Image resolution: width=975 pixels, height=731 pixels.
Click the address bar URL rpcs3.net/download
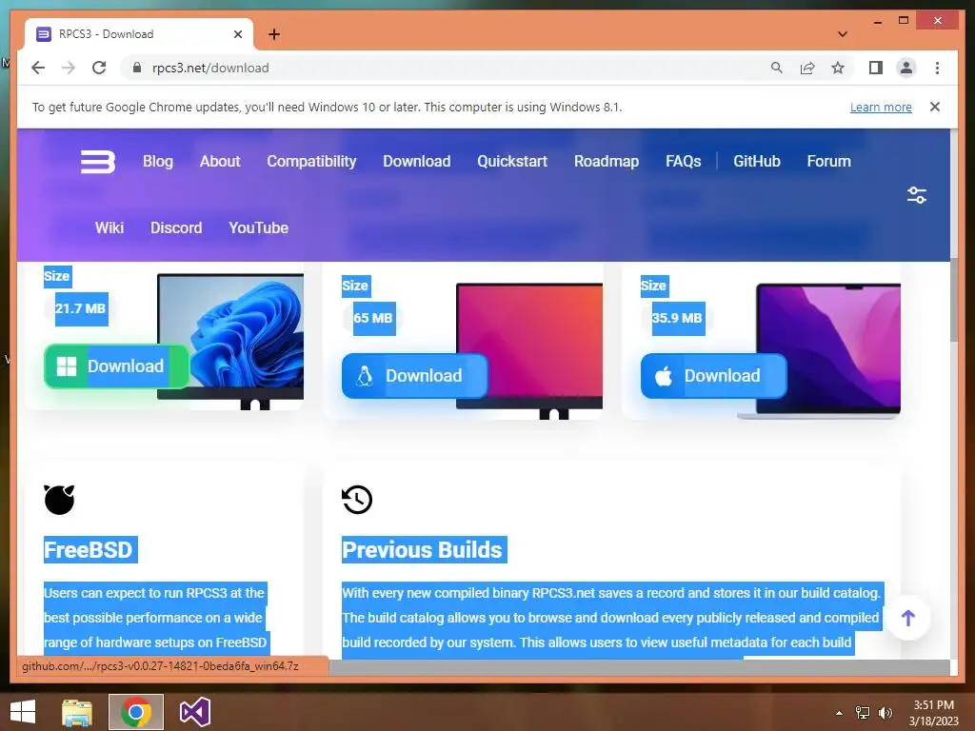coord(210,68)
